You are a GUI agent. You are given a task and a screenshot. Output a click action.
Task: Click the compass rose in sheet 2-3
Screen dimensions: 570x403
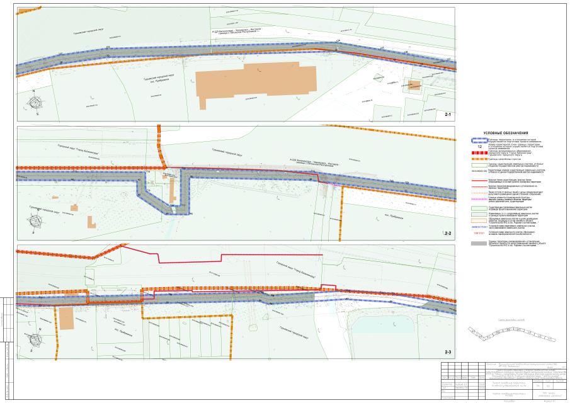pyautogui.click(x=35, y=341)
